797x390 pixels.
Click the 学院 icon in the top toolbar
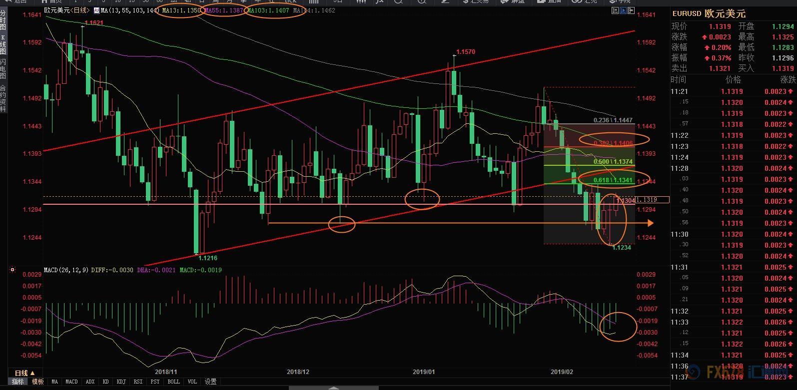click(613, 1)
